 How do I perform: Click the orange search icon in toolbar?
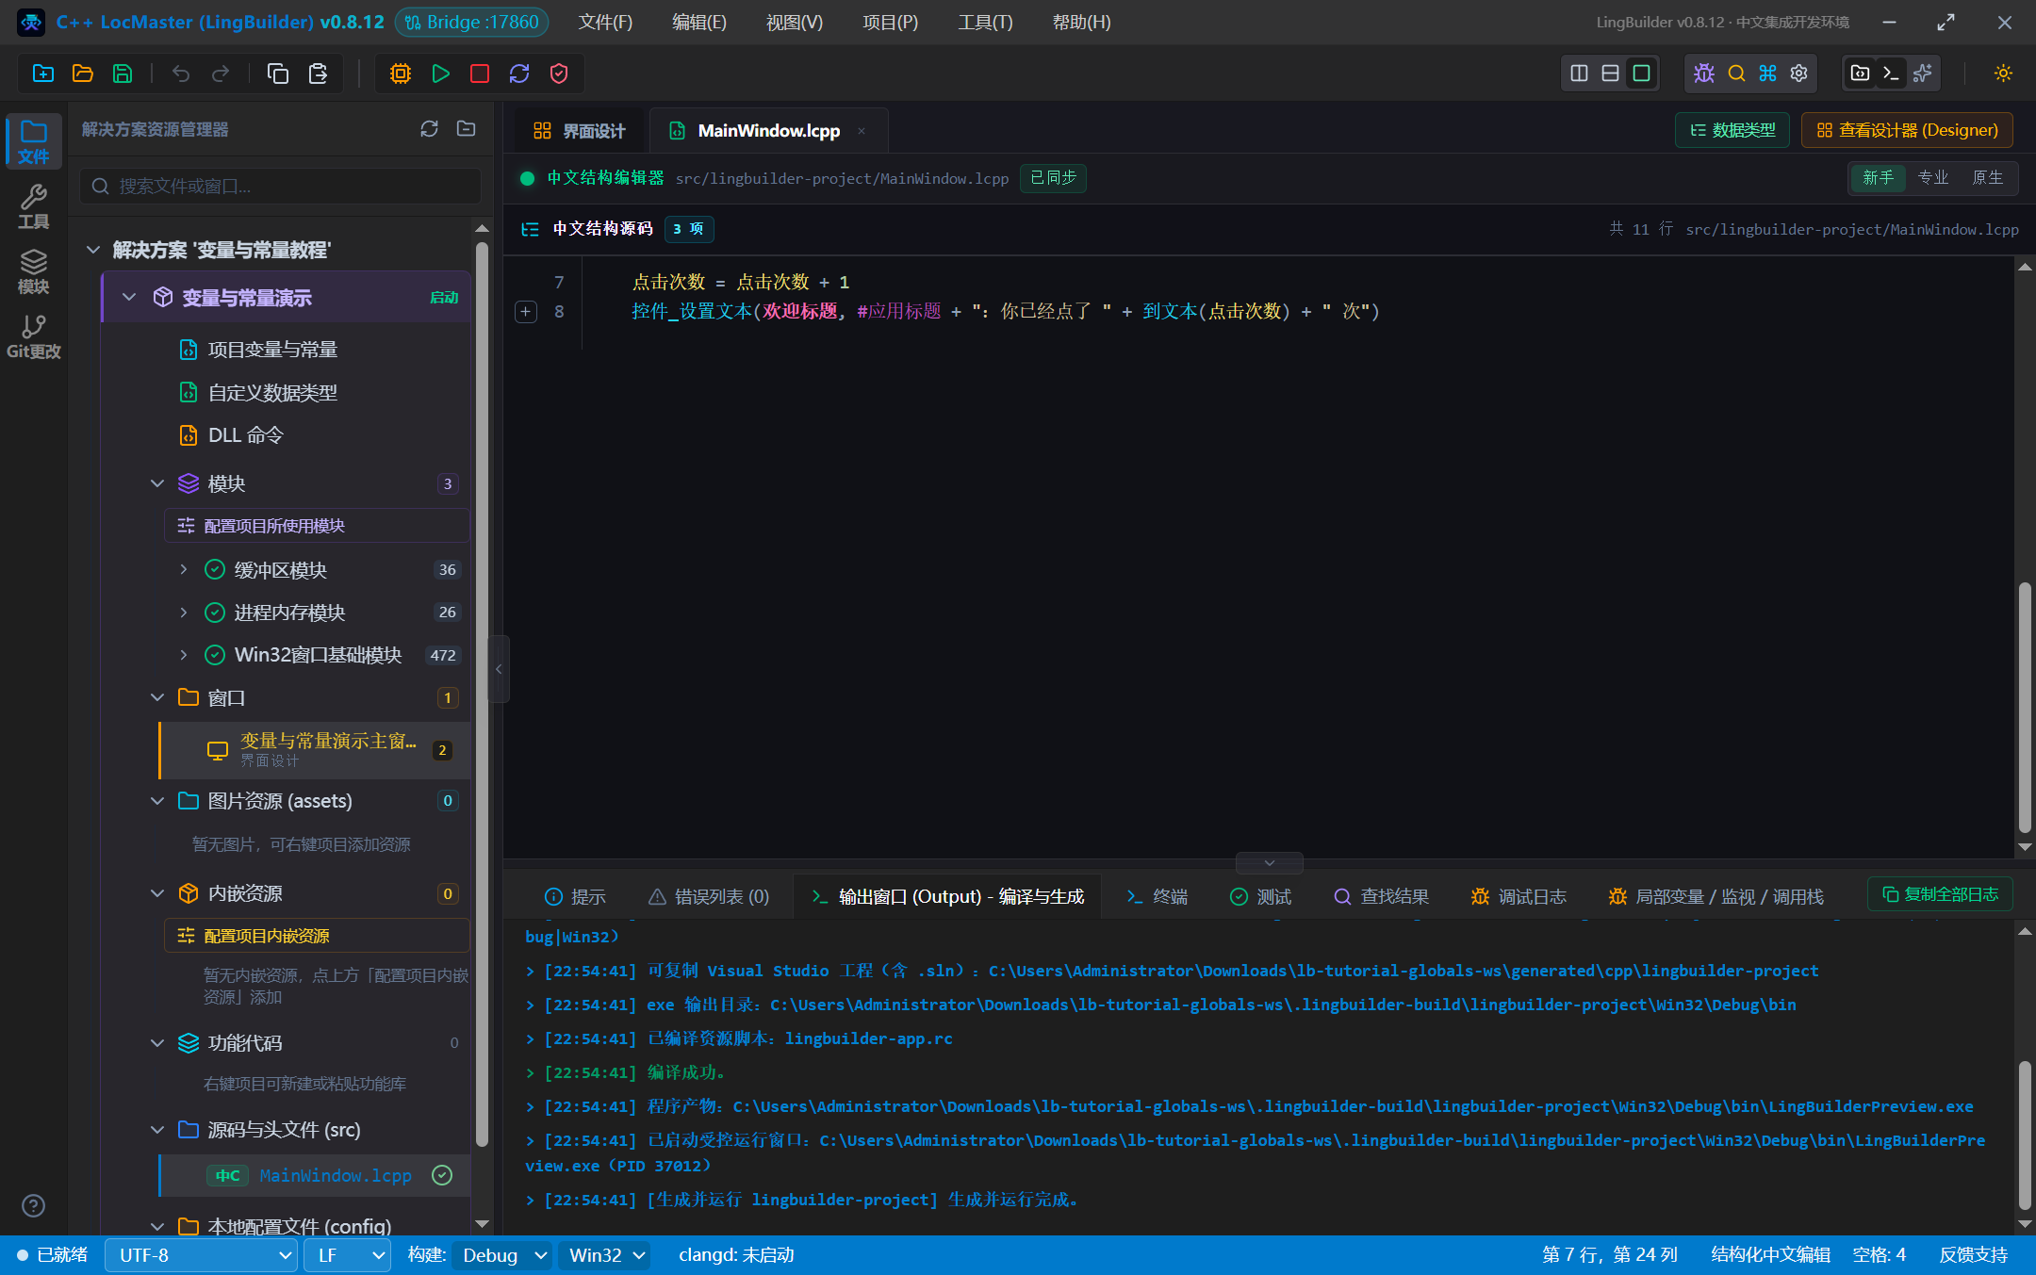point(1736,74)
